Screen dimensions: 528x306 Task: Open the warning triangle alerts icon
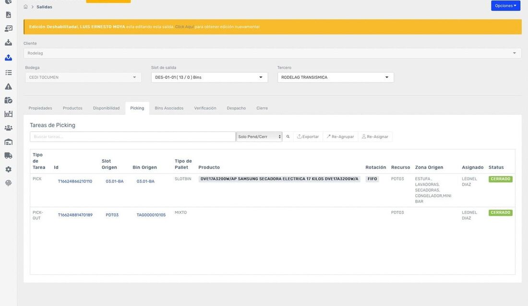(9, 86)
